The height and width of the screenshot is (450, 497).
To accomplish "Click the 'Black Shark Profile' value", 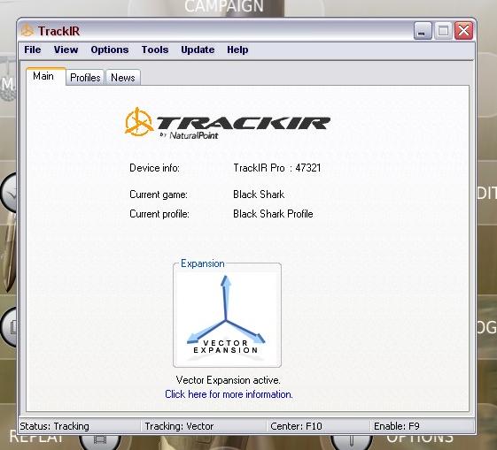I will click(273, 214).
